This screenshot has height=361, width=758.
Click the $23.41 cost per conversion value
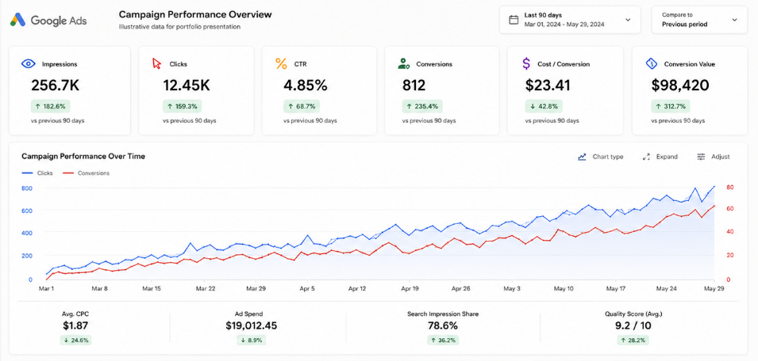pyautogui.click(x=548, y=85)
